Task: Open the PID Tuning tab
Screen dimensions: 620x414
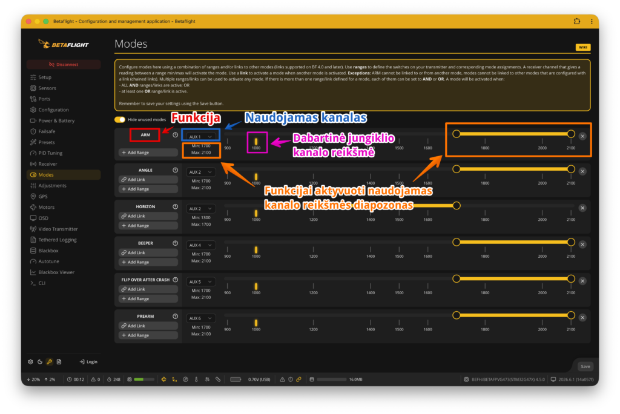Action: [x=63, y=153]
